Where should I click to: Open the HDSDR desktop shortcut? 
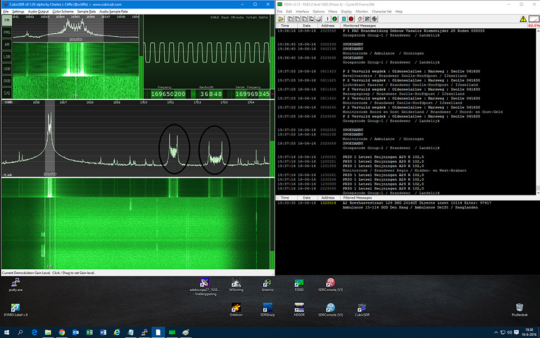click(299, 310)
